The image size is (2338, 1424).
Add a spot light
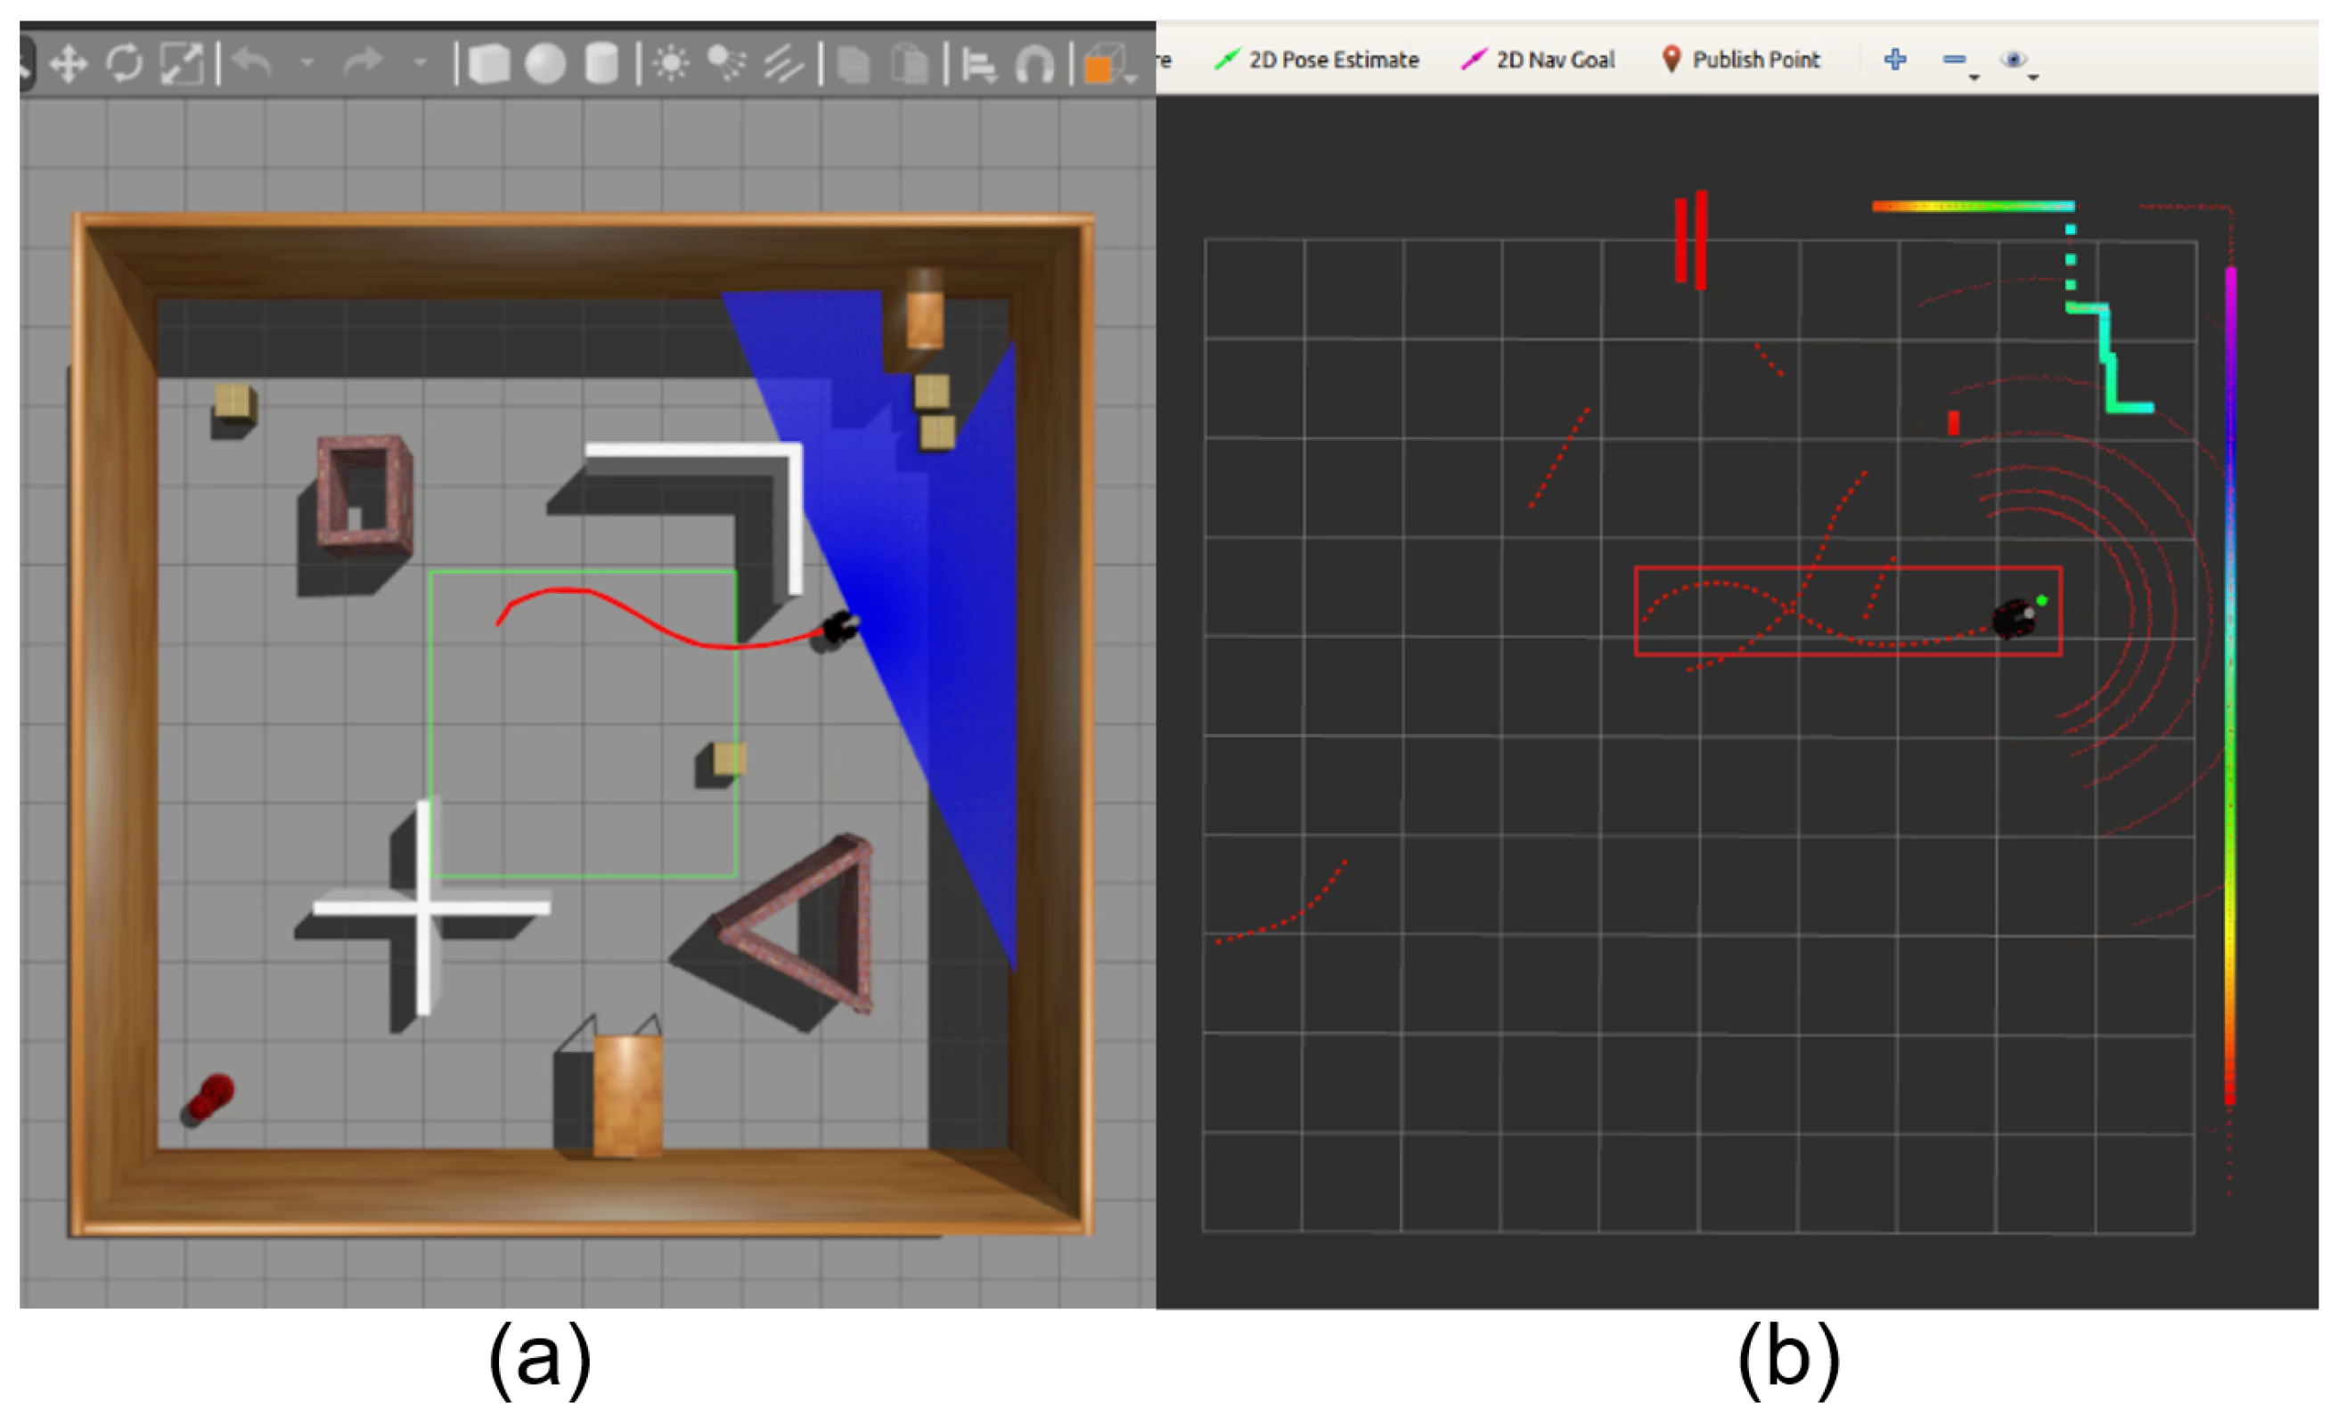tap(727, 64)
